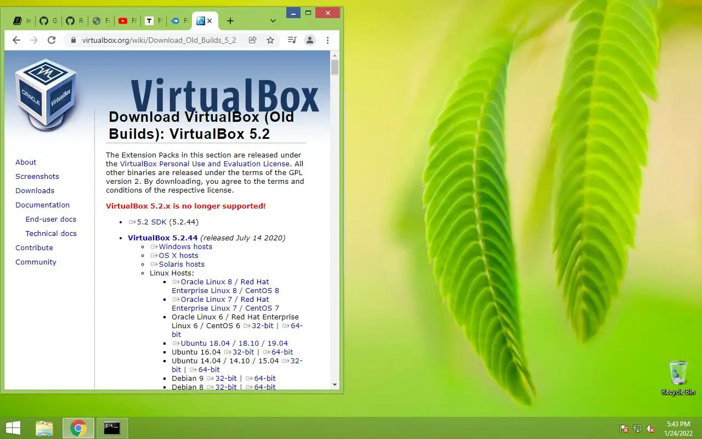
Task: Open Technical docs link
Action: tap(51, 234)
